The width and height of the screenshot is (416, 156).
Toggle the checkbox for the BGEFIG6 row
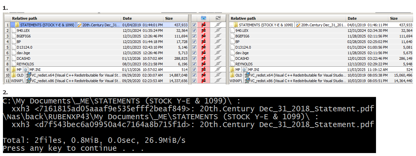tap(194, 36)
